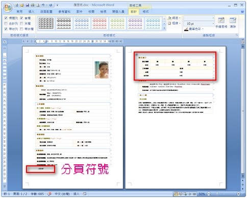The width and height of the screenshot is (247, 198).
Task: Switch to the 插入 tab
Action: (31, 12)
